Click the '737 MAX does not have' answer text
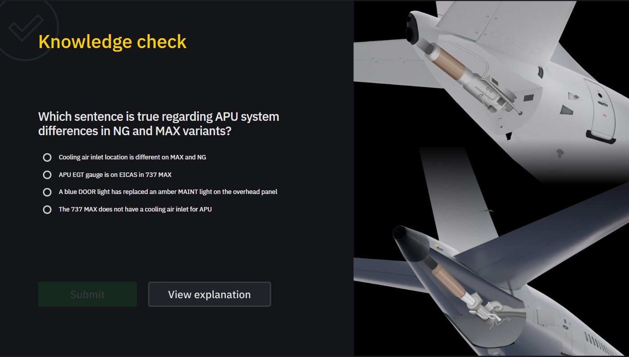This screenshot has height=357, width=629. (135, 209)
